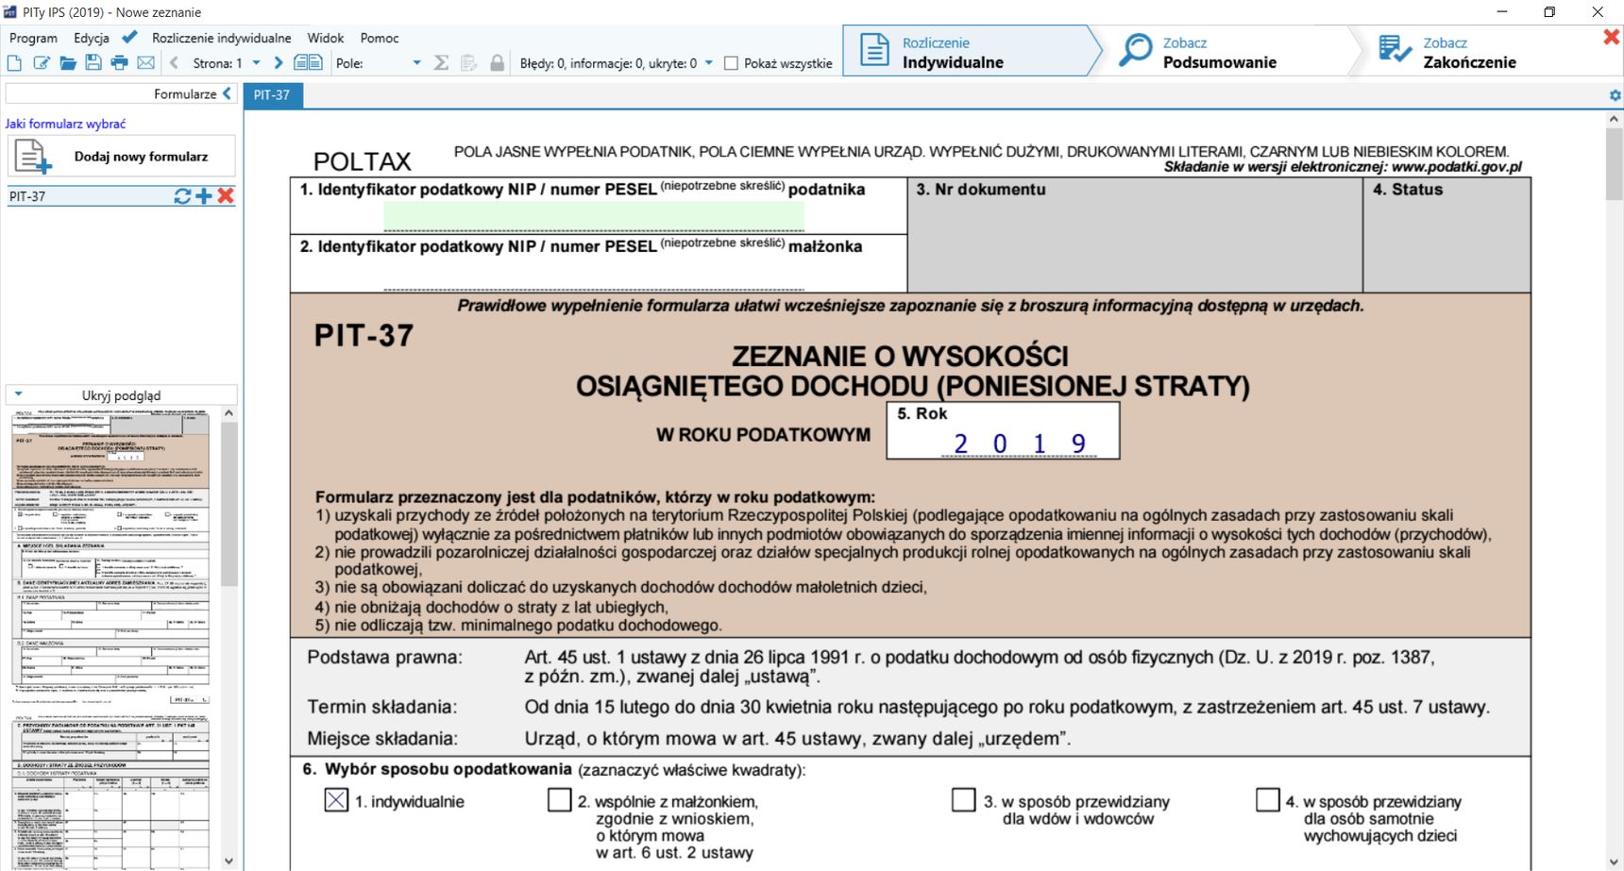
Task: Click the edit document pencil icon
Action: coord(41,63)
